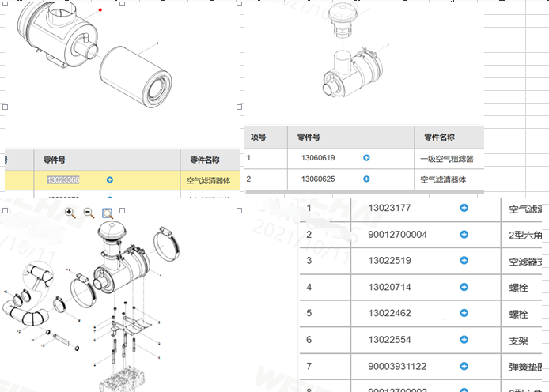Click the zoom in magnifier icon
549x392 pixels.
click(x=70, y=213)
